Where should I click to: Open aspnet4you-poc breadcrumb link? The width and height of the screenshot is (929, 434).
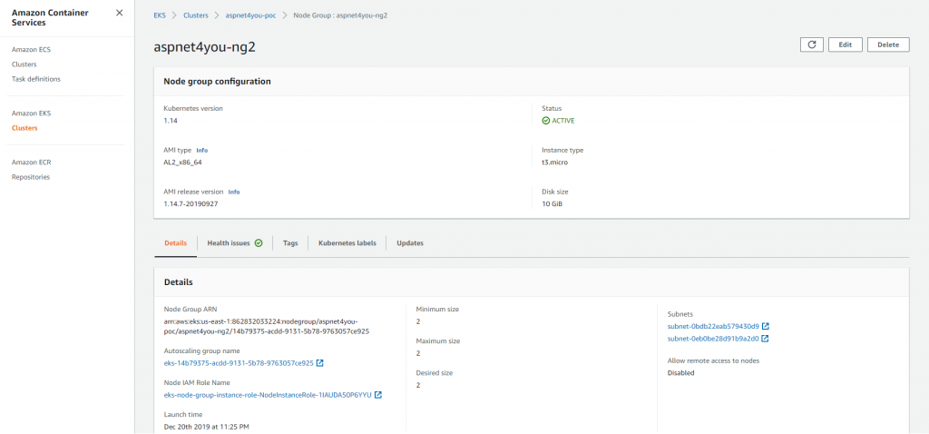(x=250, y=15)
